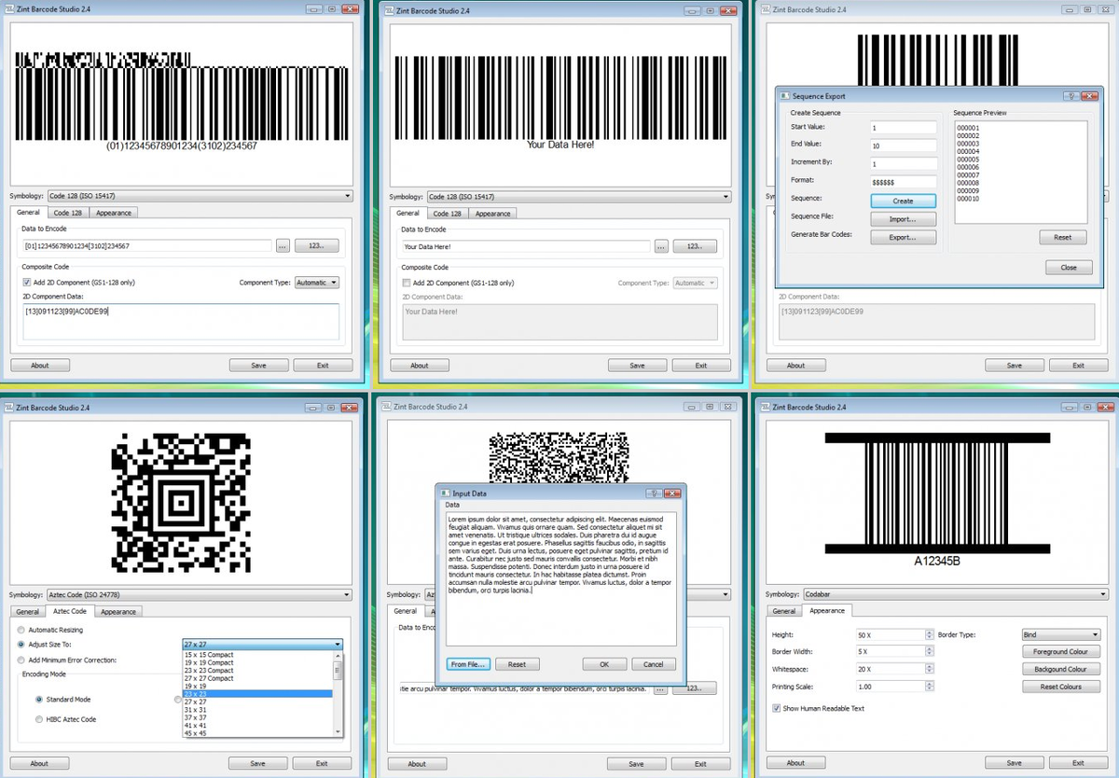Click the size list's vertical scrollbar
The height and width of the screenshot is (778, 1119).
coord(338,693)
